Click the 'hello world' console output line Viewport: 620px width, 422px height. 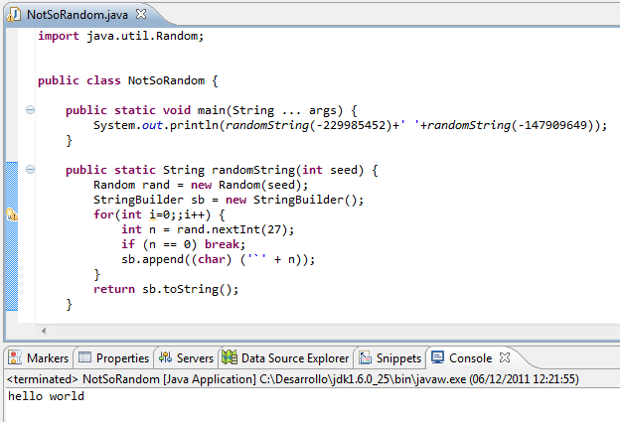point(46,396)
